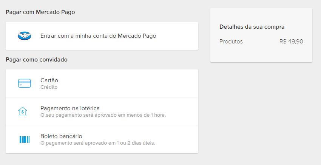Click lotérica approval time description text
Viewport: 321px width, 165px height.
point(103,115)
